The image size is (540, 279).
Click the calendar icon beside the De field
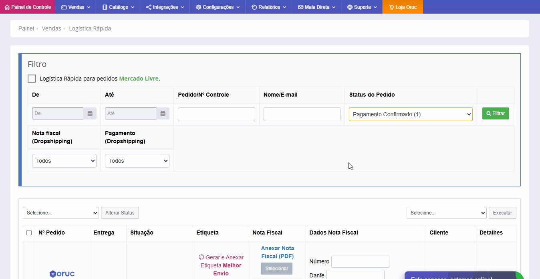(x=90, y=113)
